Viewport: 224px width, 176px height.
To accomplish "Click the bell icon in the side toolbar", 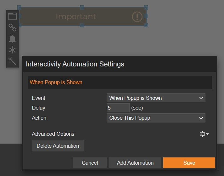I will click(x=12, y=39).
